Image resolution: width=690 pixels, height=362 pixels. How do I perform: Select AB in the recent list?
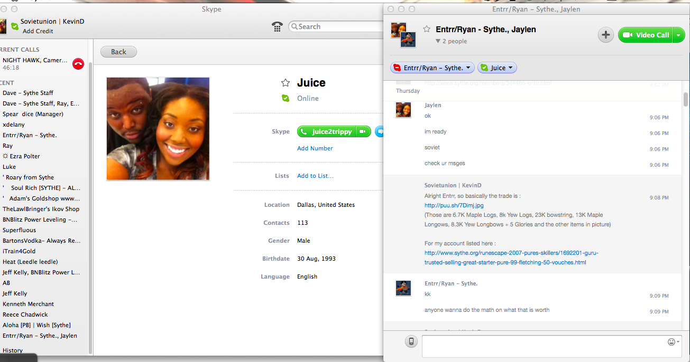(x=6, y=283)
